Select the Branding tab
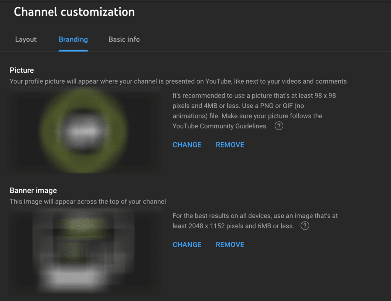Viewport: 391px width, 301px height. (73, 39)
